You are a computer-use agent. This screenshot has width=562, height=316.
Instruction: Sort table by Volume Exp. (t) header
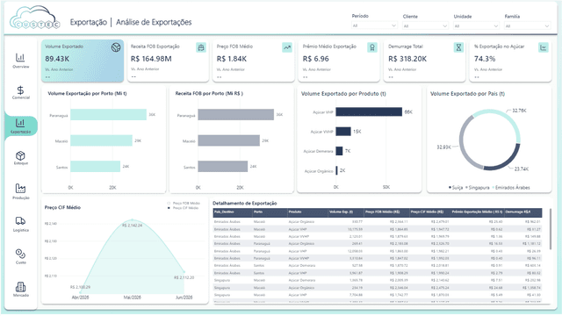tap(345, 212)
